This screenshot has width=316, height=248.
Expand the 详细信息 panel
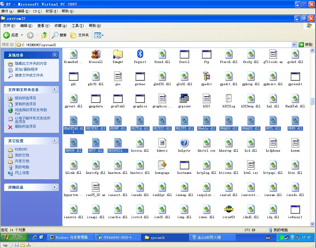pyautogui.click(x=55, y=187)
